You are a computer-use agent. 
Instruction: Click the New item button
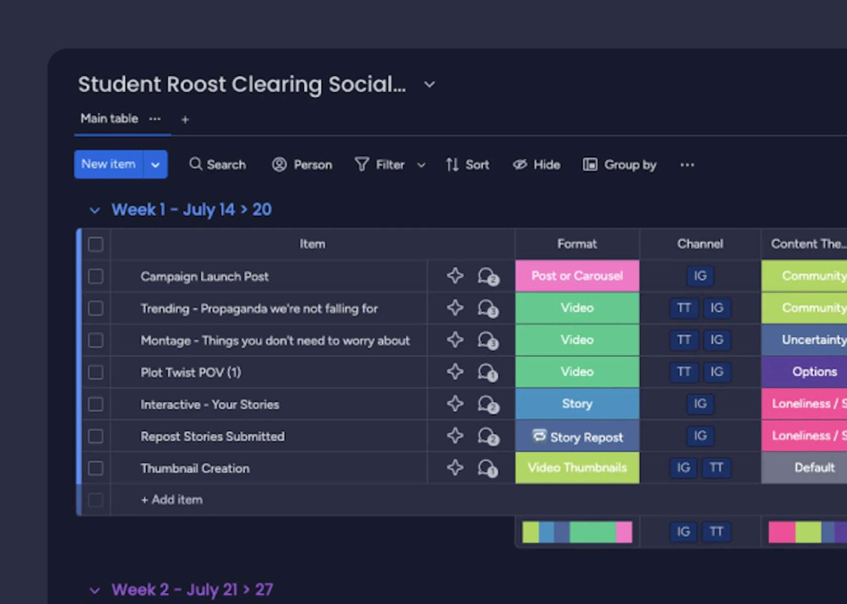coord(108,164)
